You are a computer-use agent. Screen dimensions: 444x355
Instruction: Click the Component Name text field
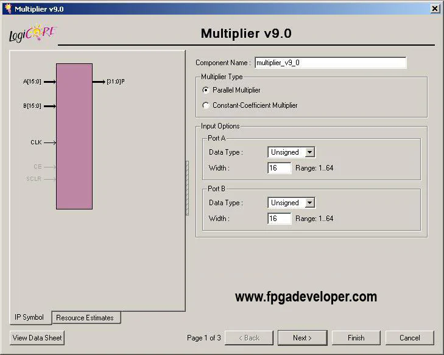[x=330, y=63]
